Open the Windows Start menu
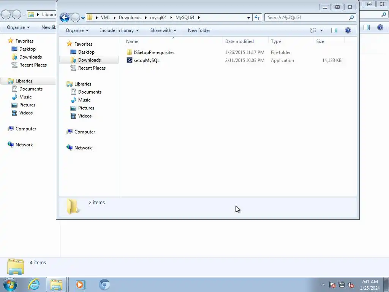 pyautogui.click(x=10, y=284)
